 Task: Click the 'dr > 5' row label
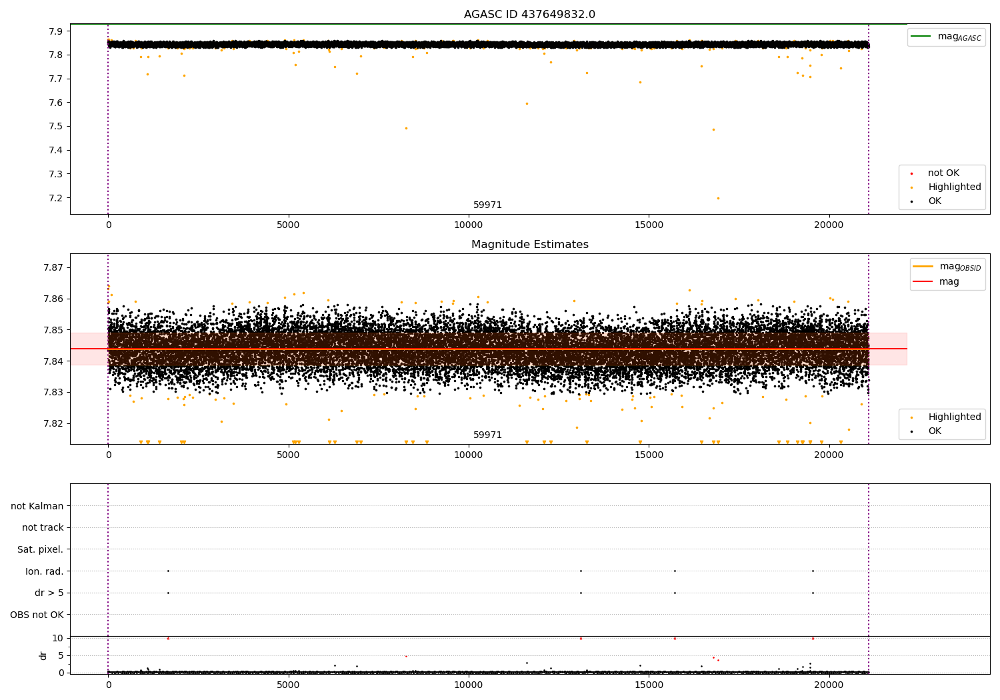pos(49,593)
